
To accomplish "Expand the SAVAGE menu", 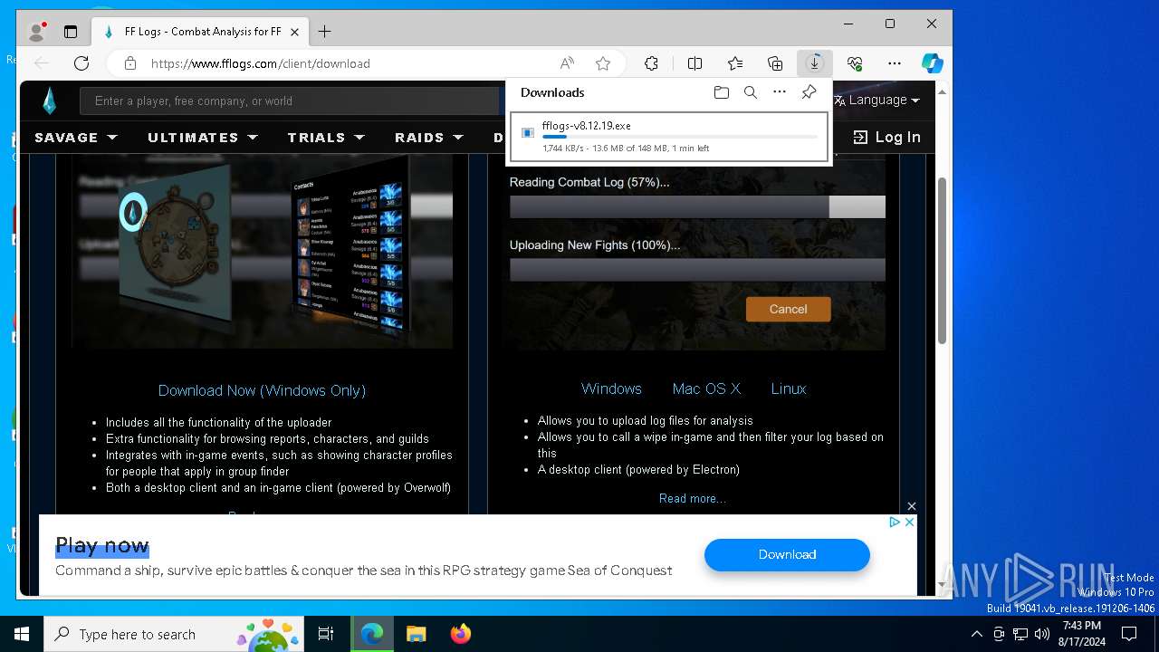I will point(76,138).
